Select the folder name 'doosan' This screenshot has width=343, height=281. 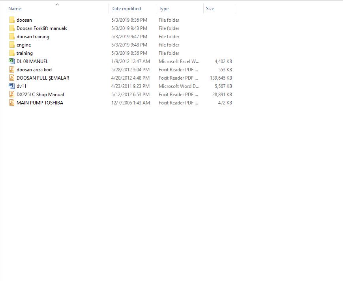24,20
